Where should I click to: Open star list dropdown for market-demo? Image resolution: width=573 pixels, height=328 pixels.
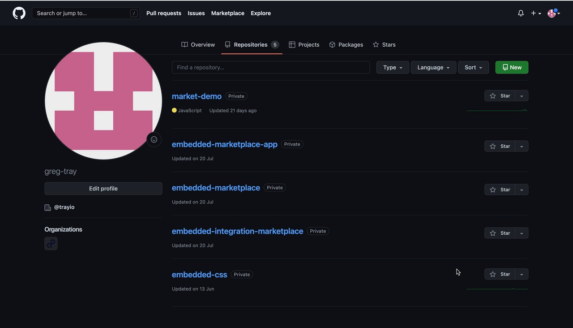pyautogui.click(x=522, y=96)
